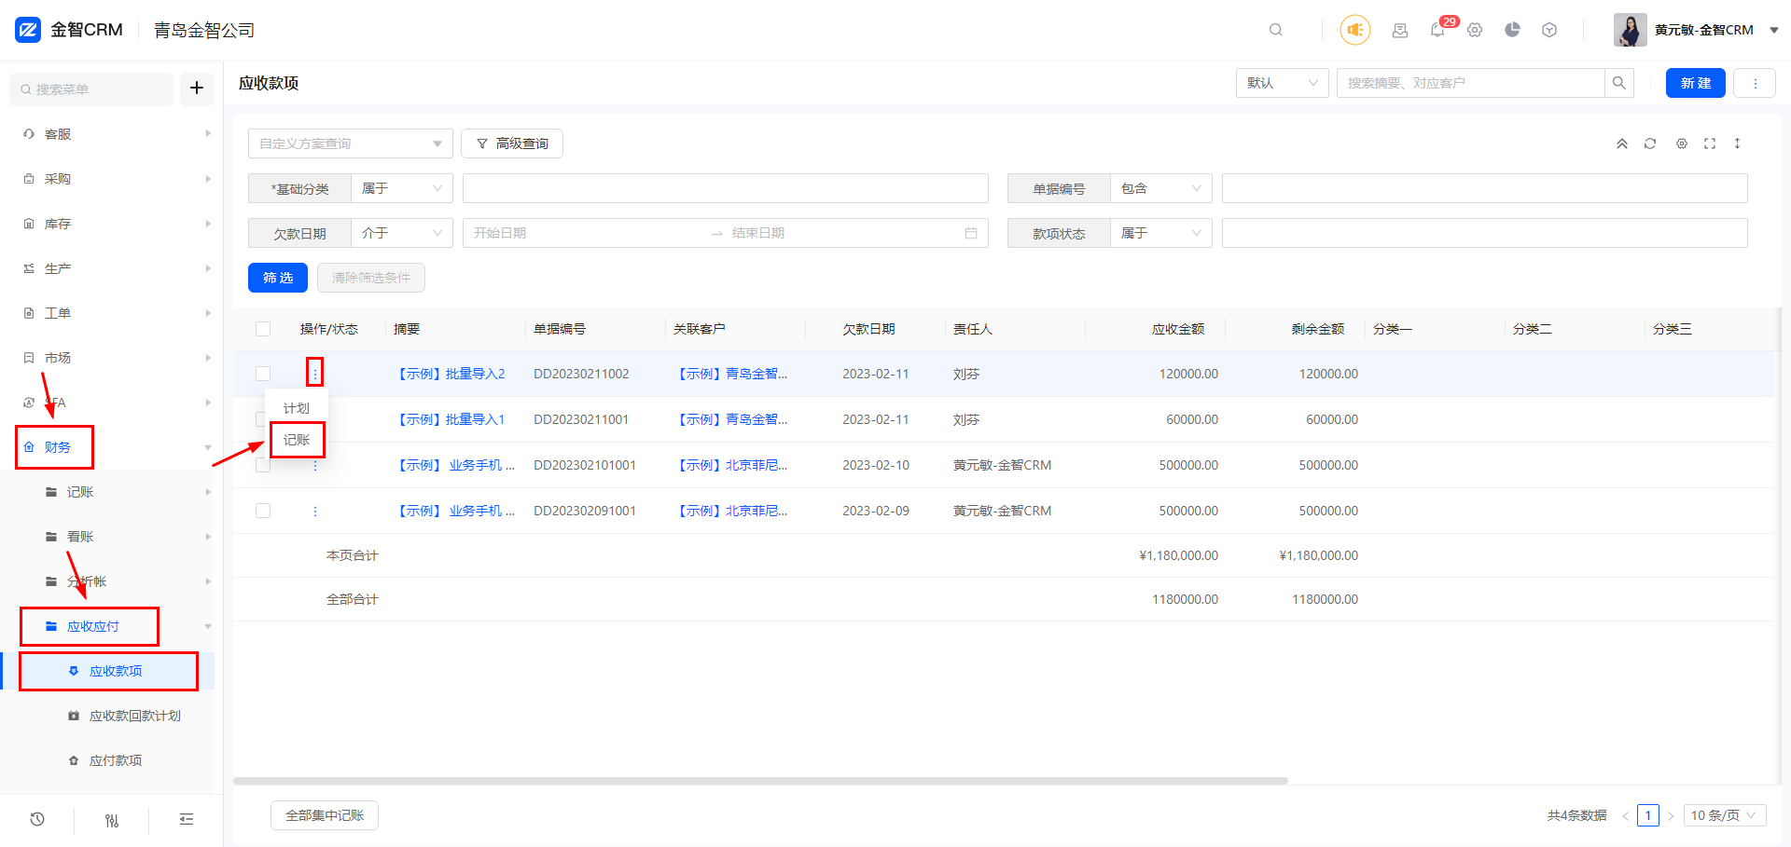The width and height of the screenshot is (1791, 847).
Task: Open the 介于 operator dropdown for 欠款日期
Action: point(402,233)
